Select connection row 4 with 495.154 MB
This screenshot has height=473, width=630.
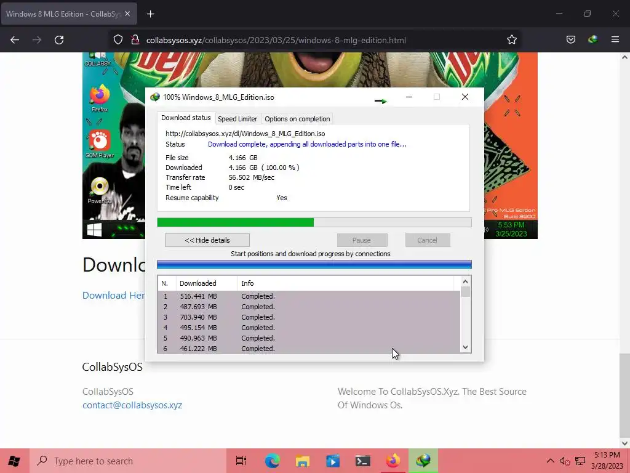(x=309, y=328)
